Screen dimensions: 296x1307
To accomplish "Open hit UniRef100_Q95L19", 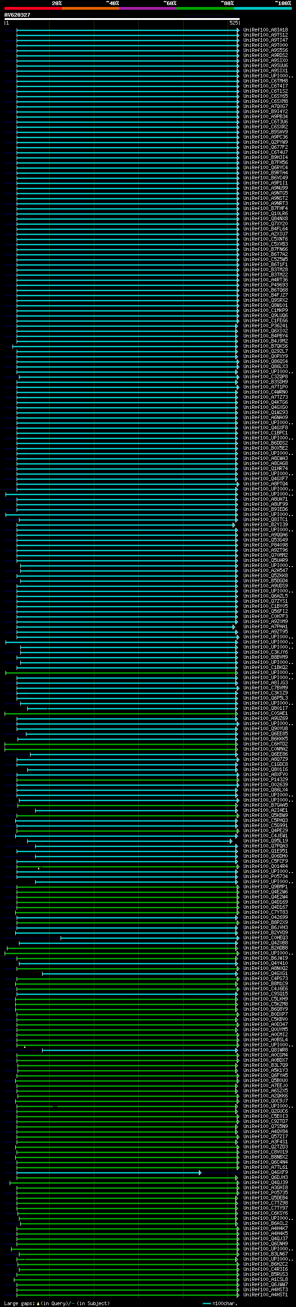I will 265,841.
